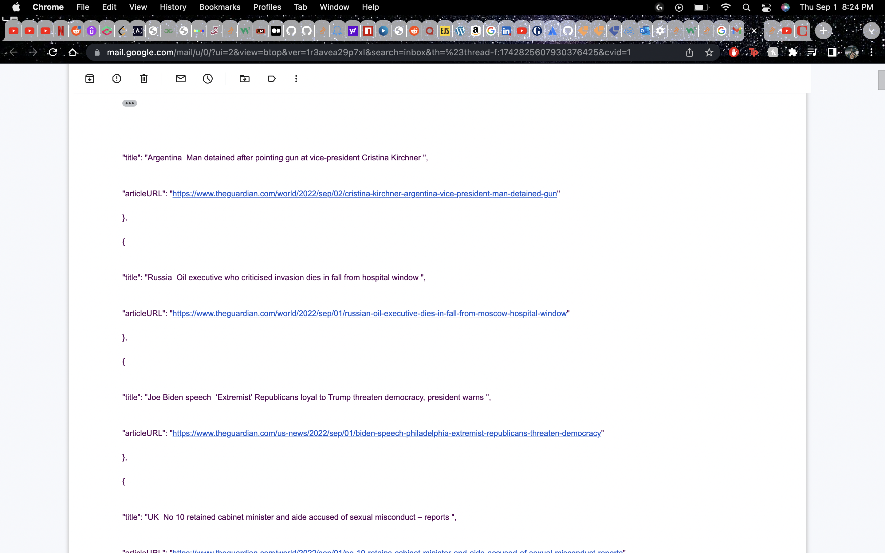
Task: Open the Russian oil executive article link
Action: pyautogui.click(x=369, y=313)
